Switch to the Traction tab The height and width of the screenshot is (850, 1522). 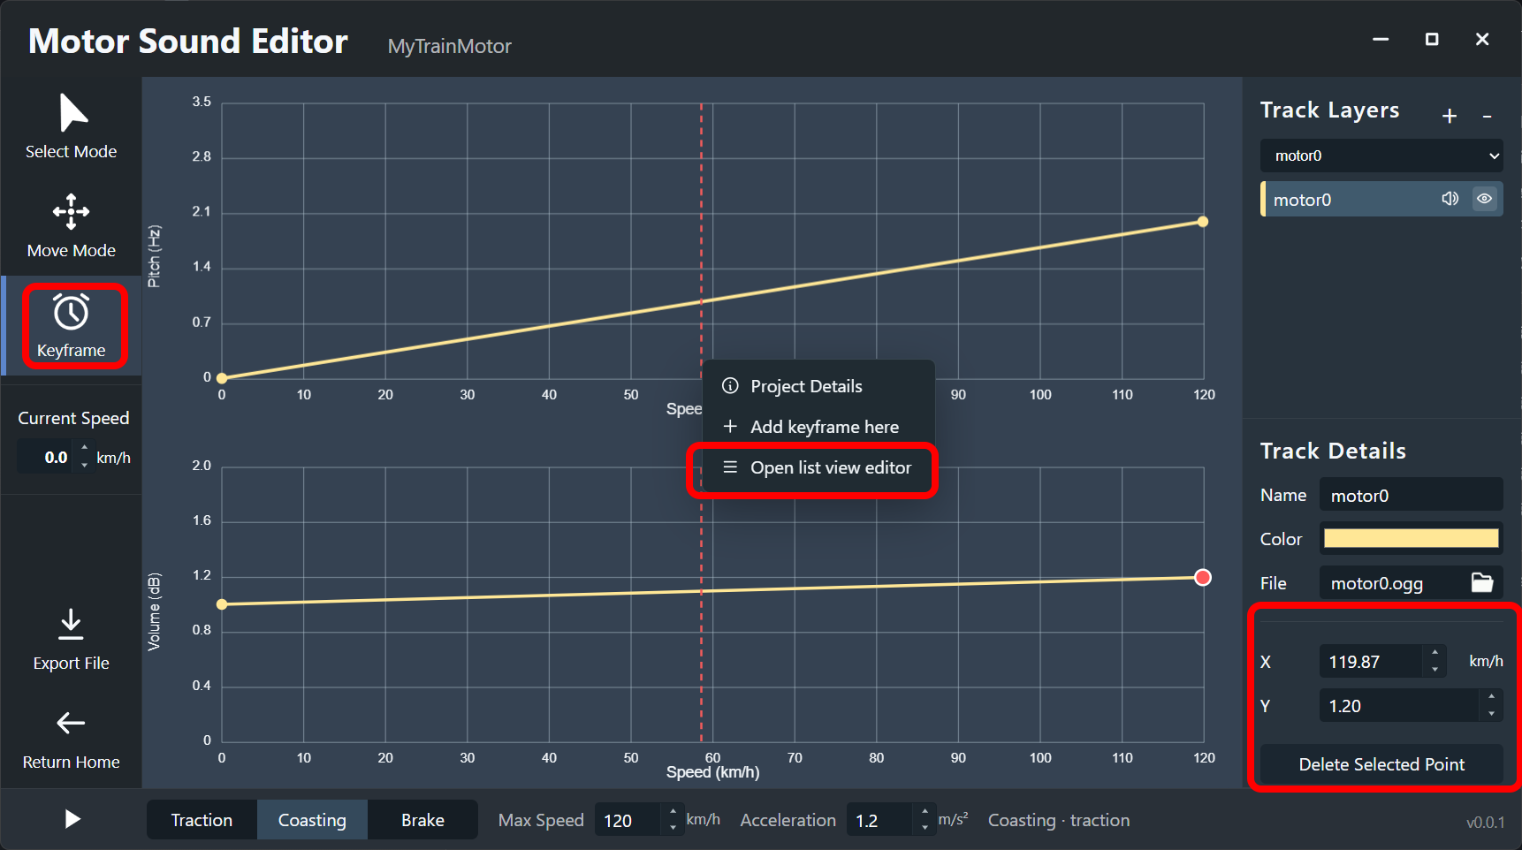click(202, 820)
